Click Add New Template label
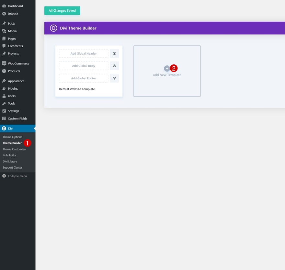The width and height of the screenshot is (285, 270). [167, 75]
